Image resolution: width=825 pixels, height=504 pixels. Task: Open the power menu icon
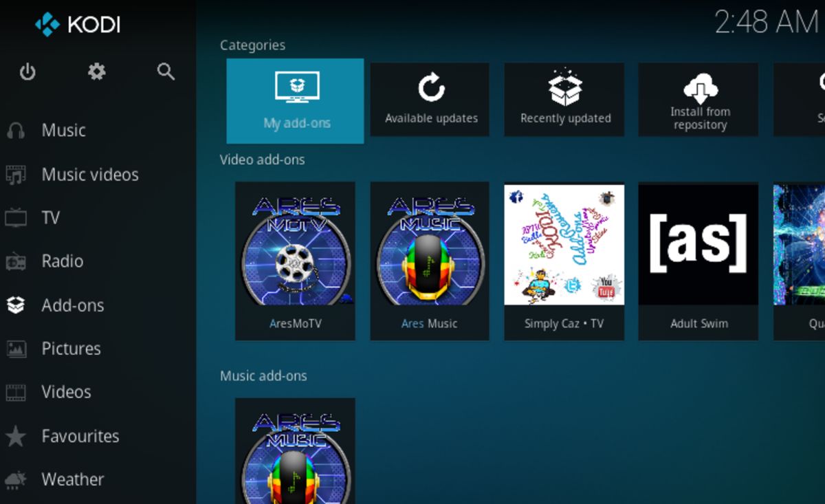coord(27,72)
